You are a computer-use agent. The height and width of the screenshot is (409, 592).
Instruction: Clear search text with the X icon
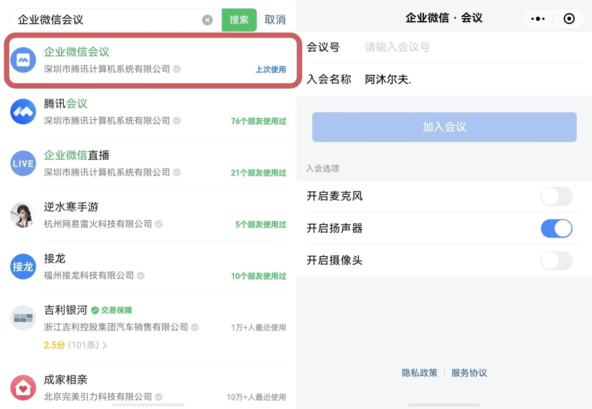tap(208, 20)
